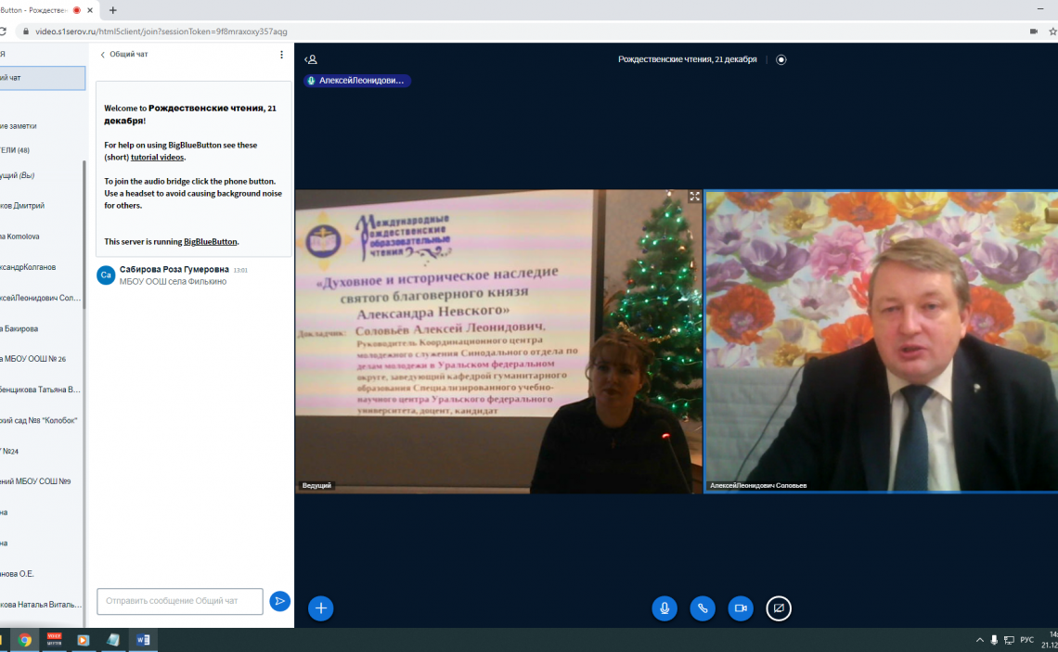
Task: Make the presenter video fullscreen
Action: pos(694,197)
